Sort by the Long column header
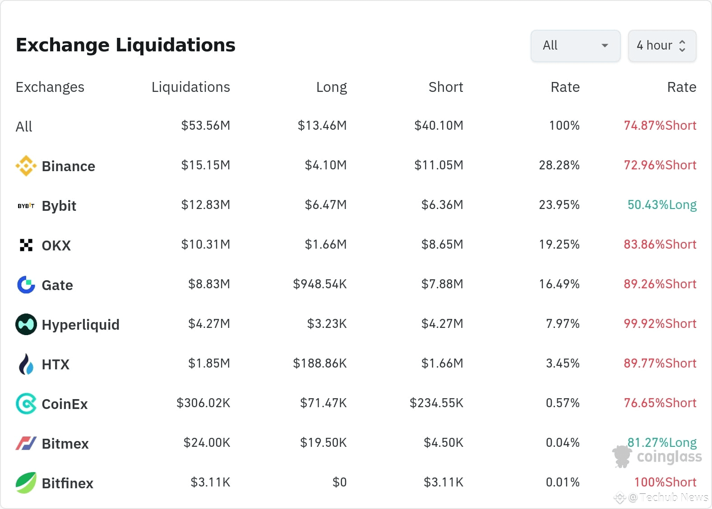Image resolution: width=712 pixels, height=509 pixels. click(331, 87)
